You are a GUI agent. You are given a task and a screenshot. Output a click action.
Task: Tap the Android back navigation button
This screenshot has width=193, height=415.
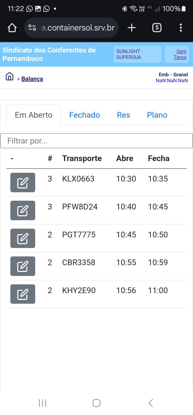click(x=150, y=403)
